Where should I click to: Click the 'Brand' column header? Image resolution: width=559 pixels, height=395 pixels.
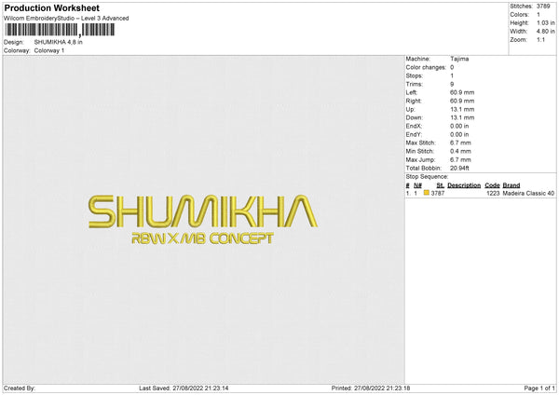coord(511,185)
